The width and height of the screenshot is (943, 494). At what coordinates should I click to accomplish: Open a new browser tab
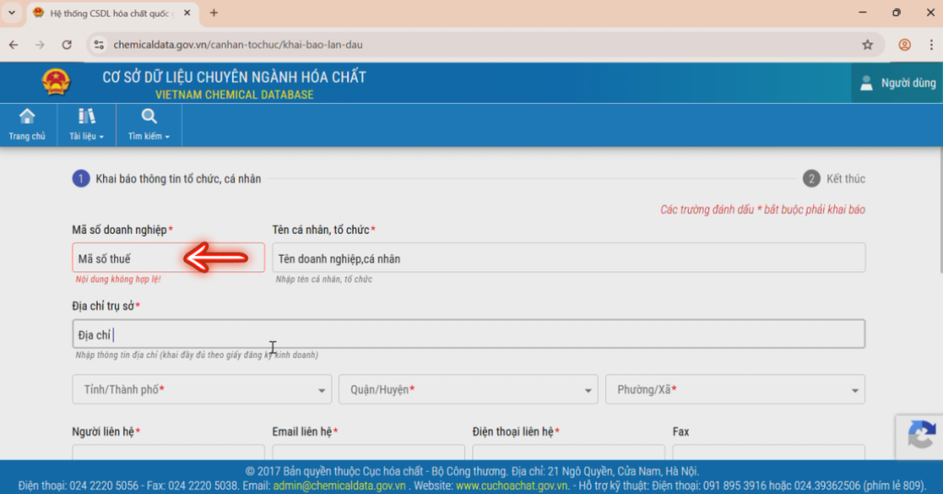click(214, 13)
